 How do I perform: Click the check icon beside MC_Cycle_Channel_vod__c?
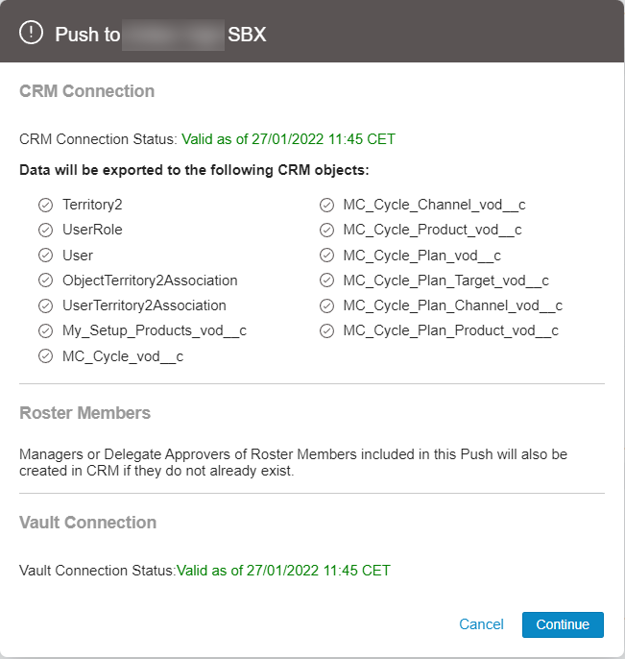click(x=325, y=205)
